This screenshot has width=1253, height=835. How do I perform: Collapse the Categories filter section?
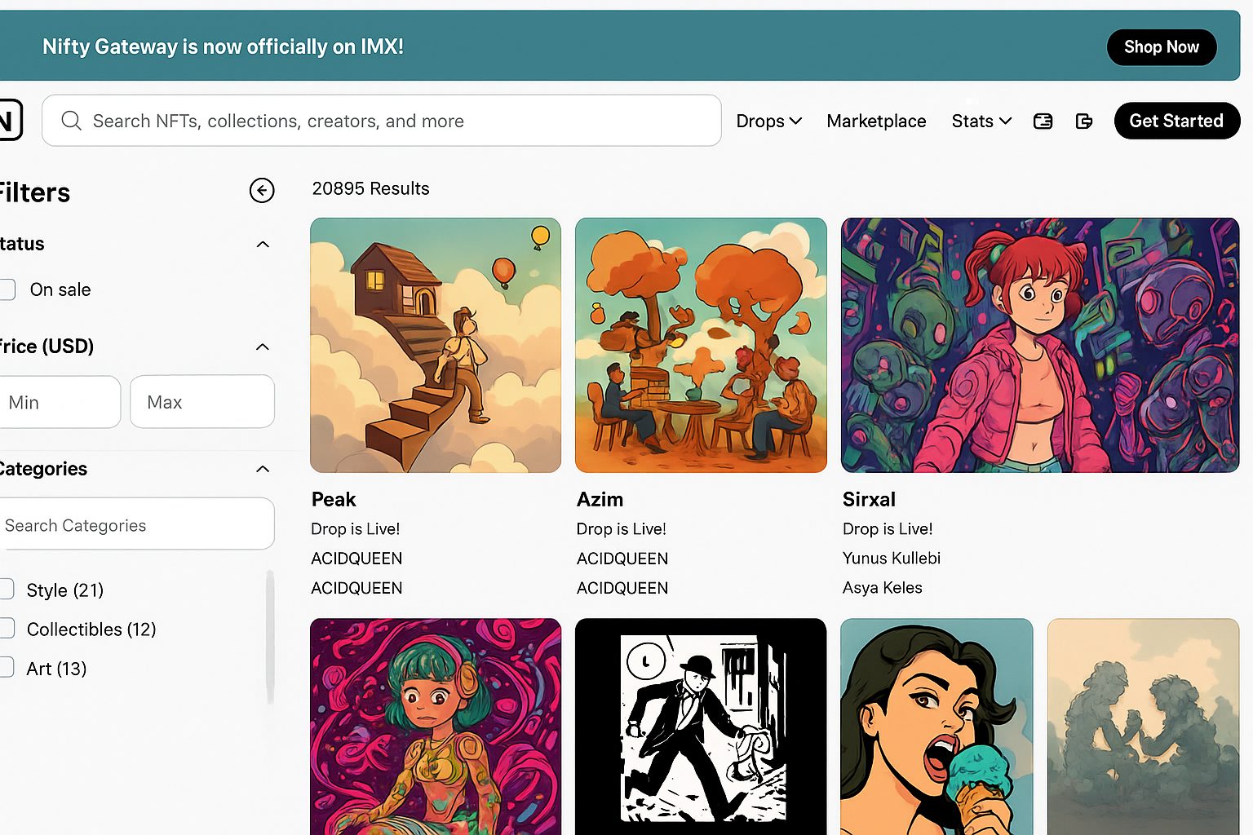[263, 469]
